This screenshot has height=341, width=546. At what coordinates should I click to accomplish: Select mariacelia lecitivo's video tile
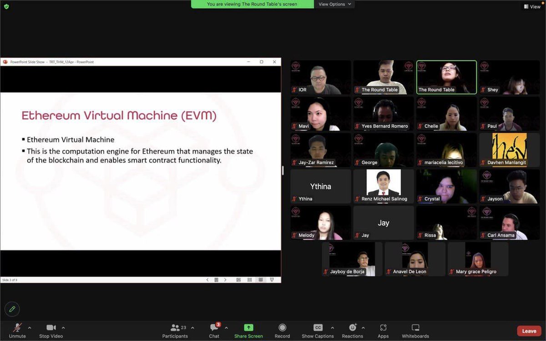pos(447,150)
